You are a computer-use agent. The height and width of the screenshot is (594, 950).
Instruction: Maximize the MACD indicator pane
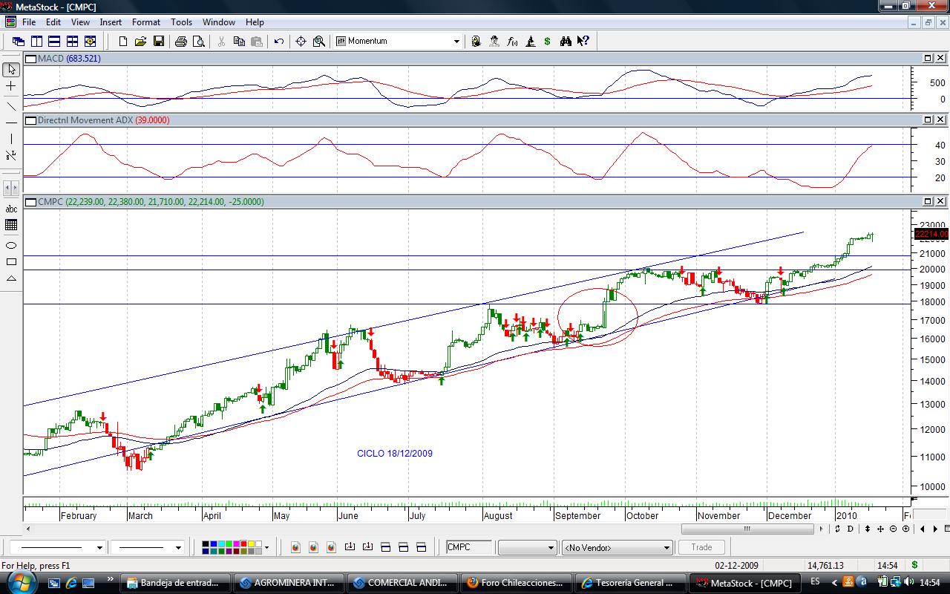928,58
